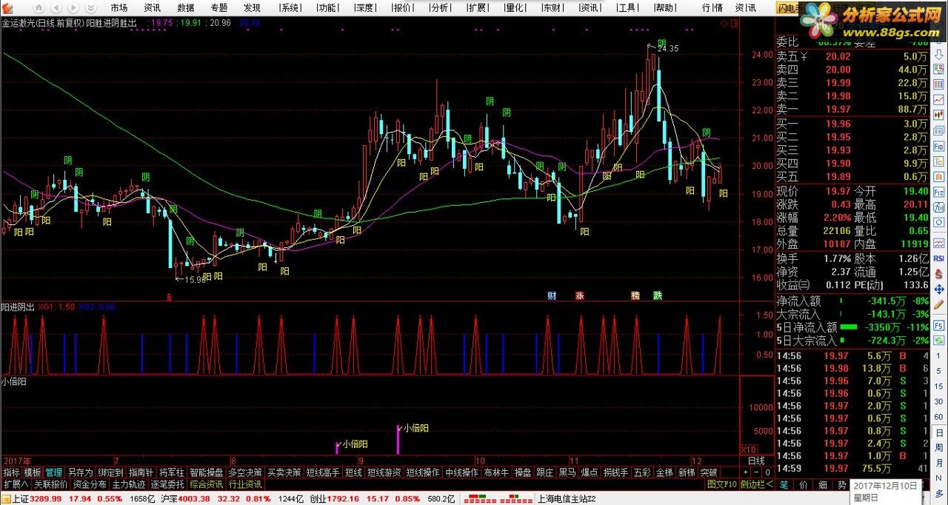The image size is (948, 505).
Task: Switch to 15-minute period button
Action: (938, 387)
